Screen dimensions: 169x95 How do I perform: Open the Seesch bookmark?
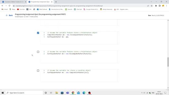point(69,9)
